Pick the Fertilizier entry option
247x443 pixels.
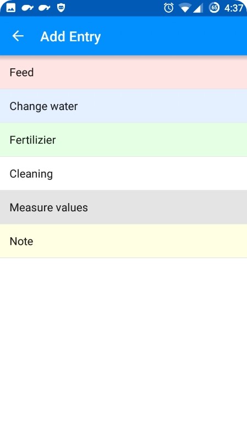click(x=123, y=140)
